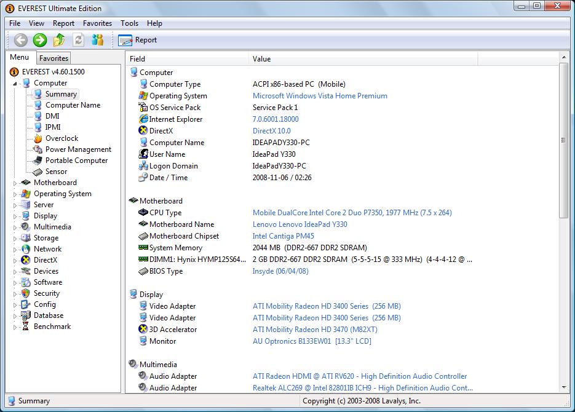The height and width of the screenshot is (412, 575).
Task: Click the Report toolbar button
Action: pyautogui.click(x=138, y=40)
